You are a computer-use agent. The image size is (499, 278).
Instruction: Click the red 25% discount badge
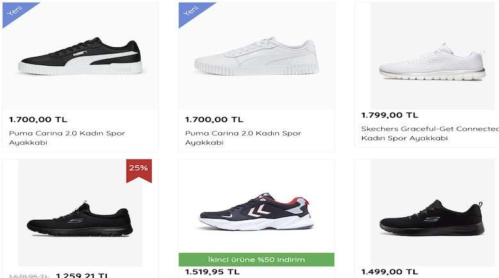tap(139, 169)
